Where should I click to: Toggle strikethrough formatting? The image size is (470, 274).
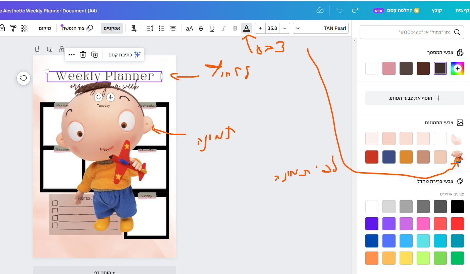[x=201, y=28]
